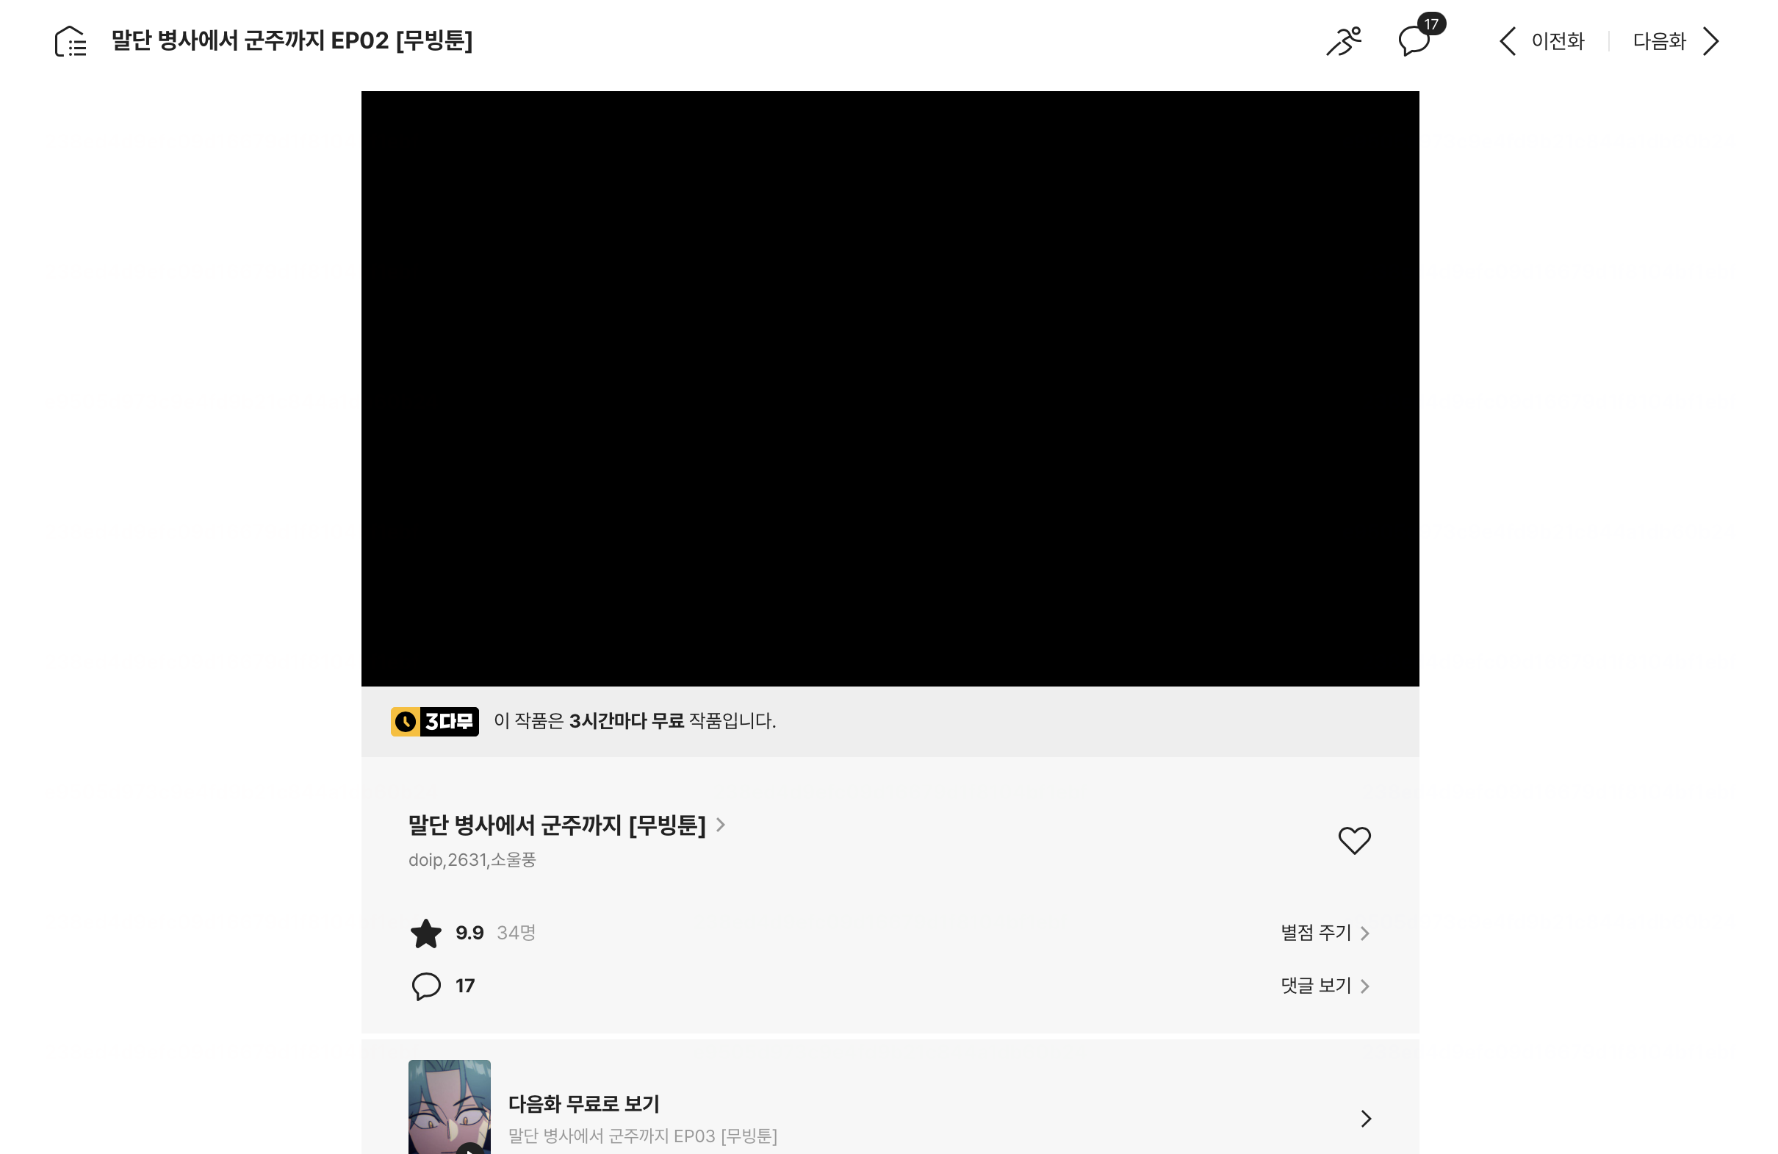Click the home episode list icon
This screenshot has width=1778, height=1154.
pyautogui.click(x=71, y=41)
